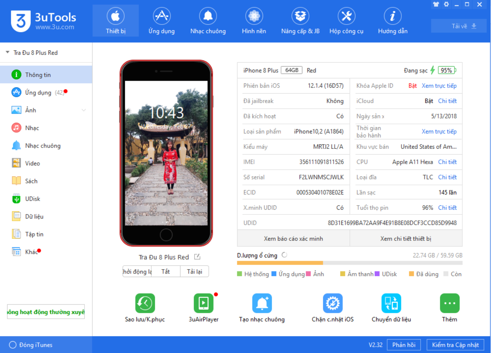Click the disk capacity refresh spinner

[x=284, y=255]
